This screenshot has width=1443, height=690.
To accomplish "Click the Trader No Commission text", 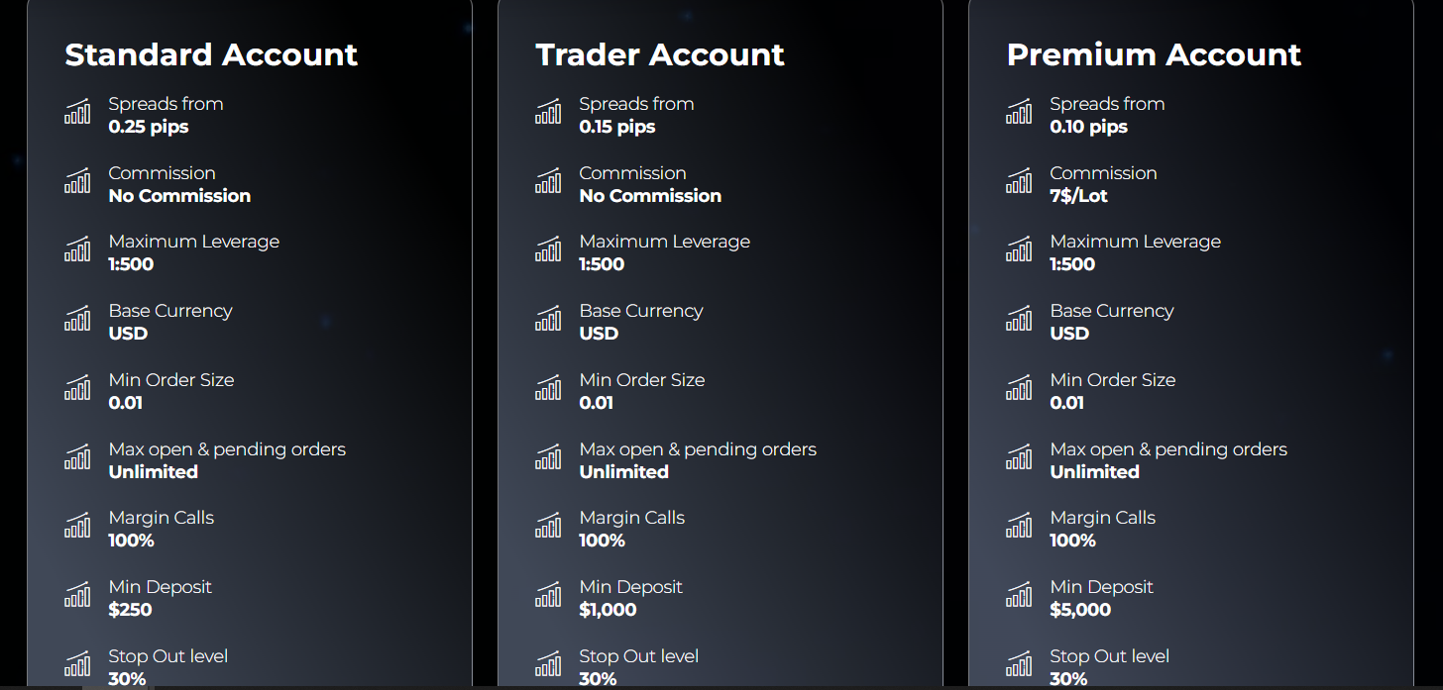I will [650, 196].
